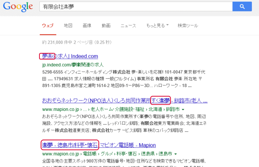
Task: Click the result count text 約 231,000 件中
Action: (57, 43)
